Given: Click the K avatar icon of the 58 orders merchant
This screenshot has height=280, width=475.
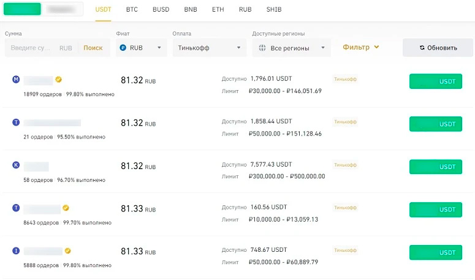Looking at the screenshot, I should 16,165.
